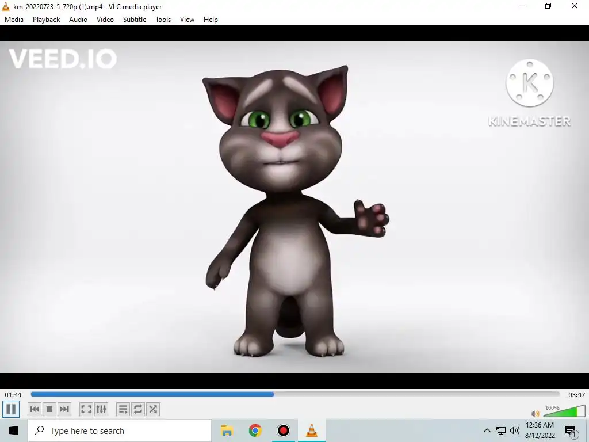Toggle loop/repeat mode
589x442 pixels.
(x=138, y=409)
